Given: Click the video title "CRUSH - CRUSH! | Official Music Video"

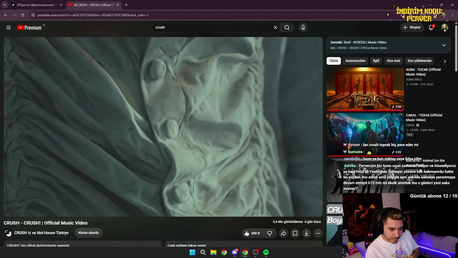Looking at the screenshot, I should pos(46,223).
